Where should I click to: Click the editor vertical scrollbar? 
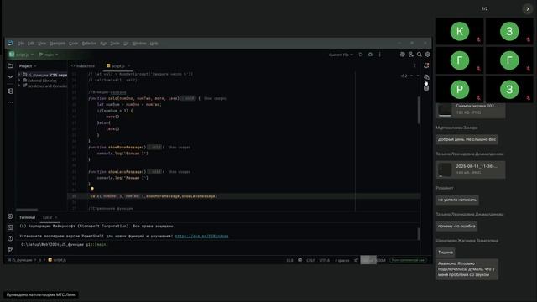(x=419, y=110)
